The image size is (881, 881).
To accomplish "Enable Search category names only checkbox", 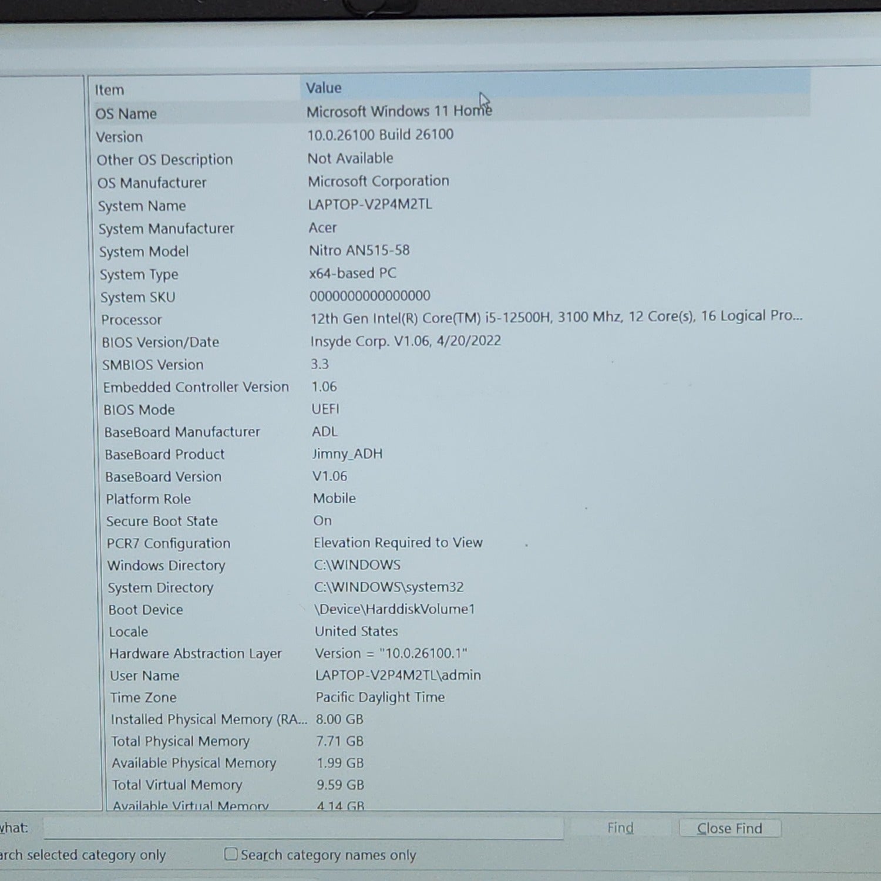I will coord(231,854).
